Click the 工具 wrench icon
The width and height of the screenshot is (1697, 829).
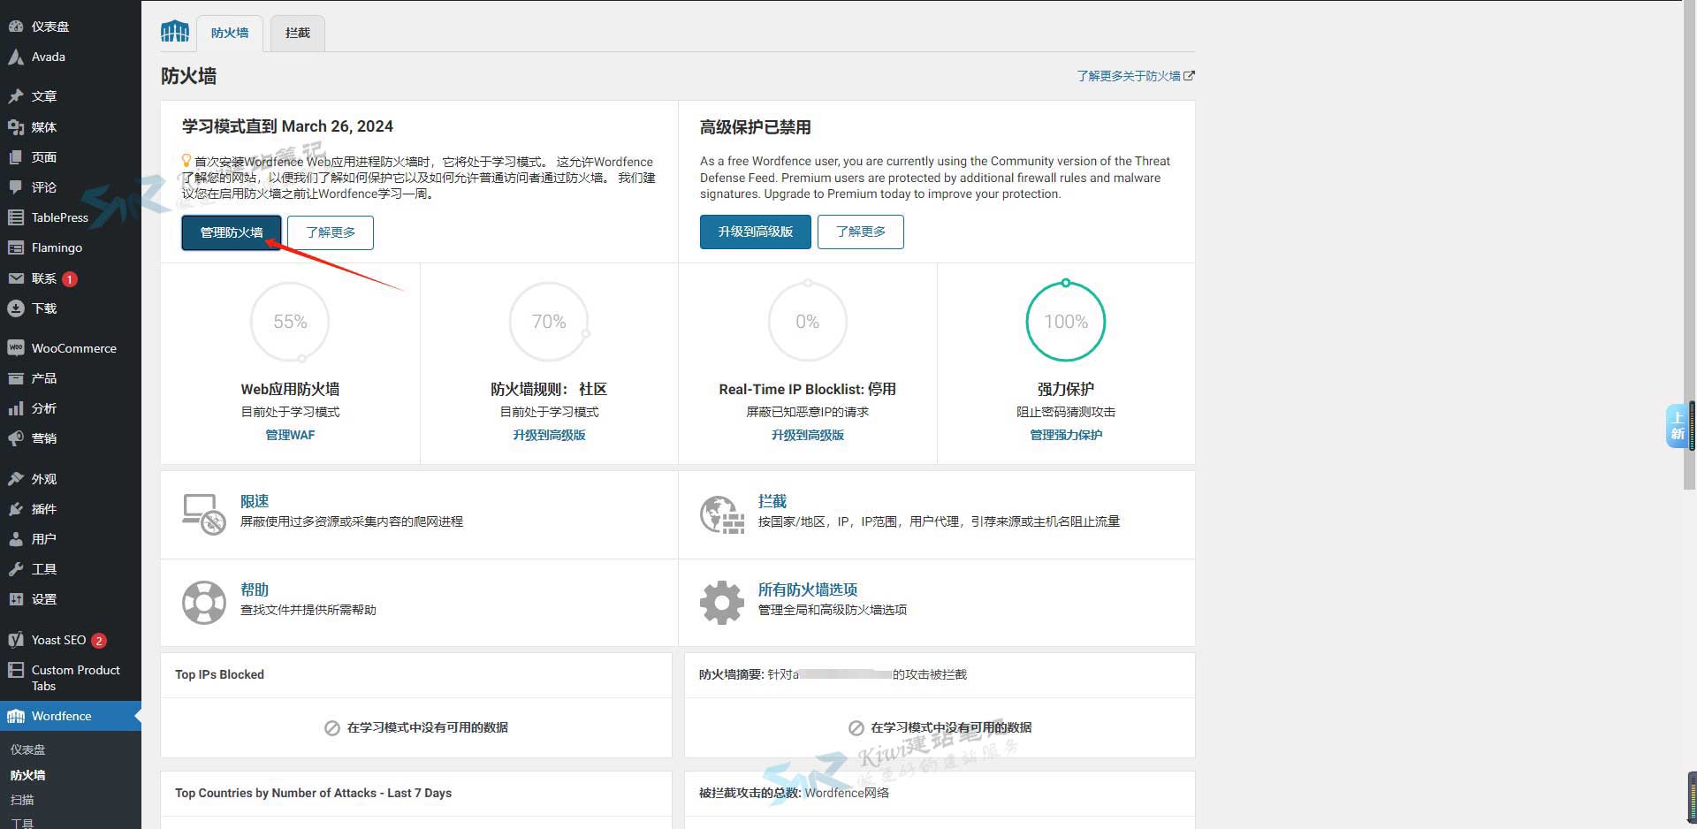(16, 569)
